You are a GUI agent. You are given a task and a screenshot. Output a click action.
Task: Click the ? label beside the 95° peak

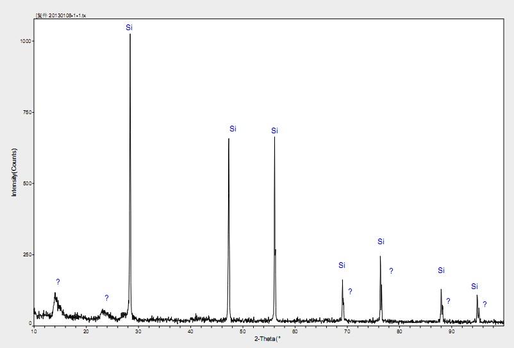(x=485, y=304)
